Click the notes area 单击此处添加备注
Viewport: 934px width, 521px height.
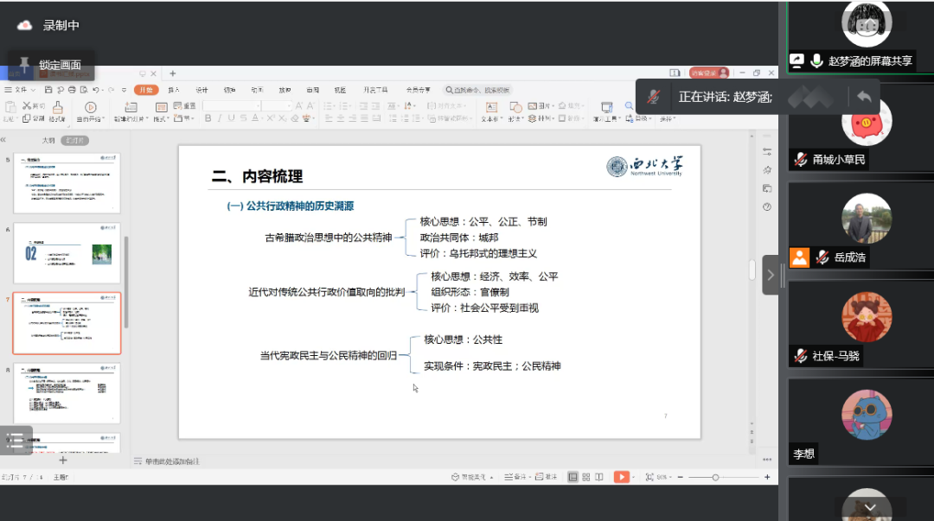[x=170, y=461]
